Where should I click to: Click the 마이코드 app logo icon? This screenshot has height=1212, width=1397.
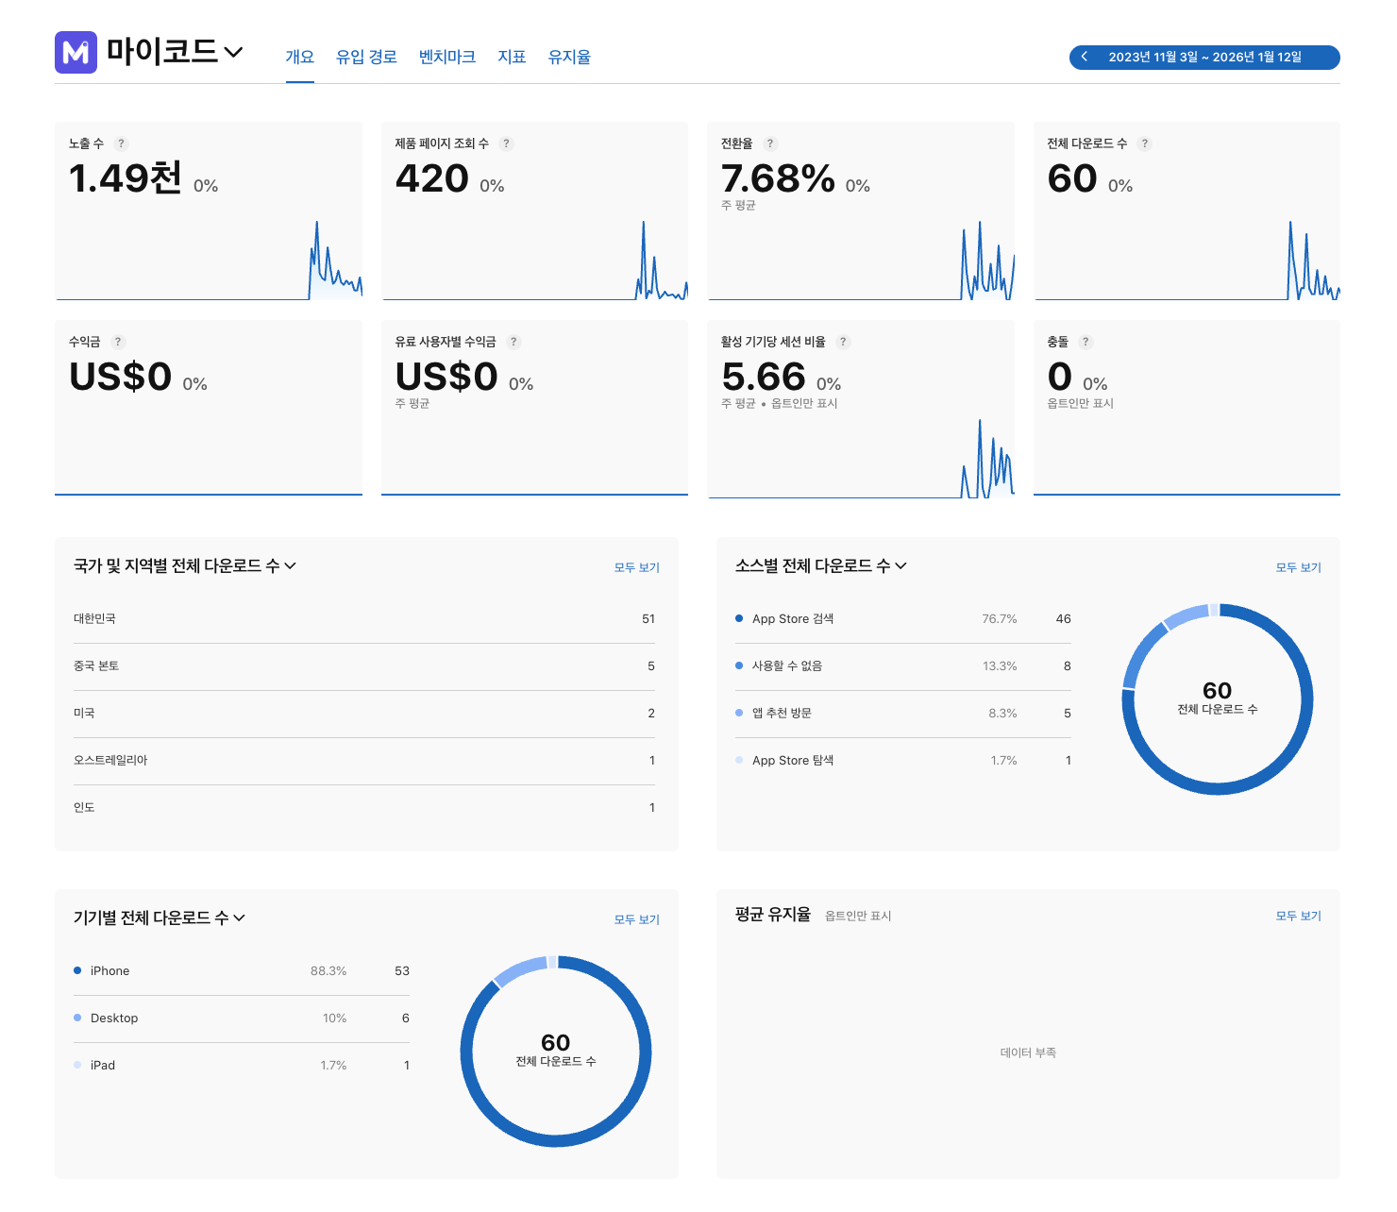click(76, 53)
